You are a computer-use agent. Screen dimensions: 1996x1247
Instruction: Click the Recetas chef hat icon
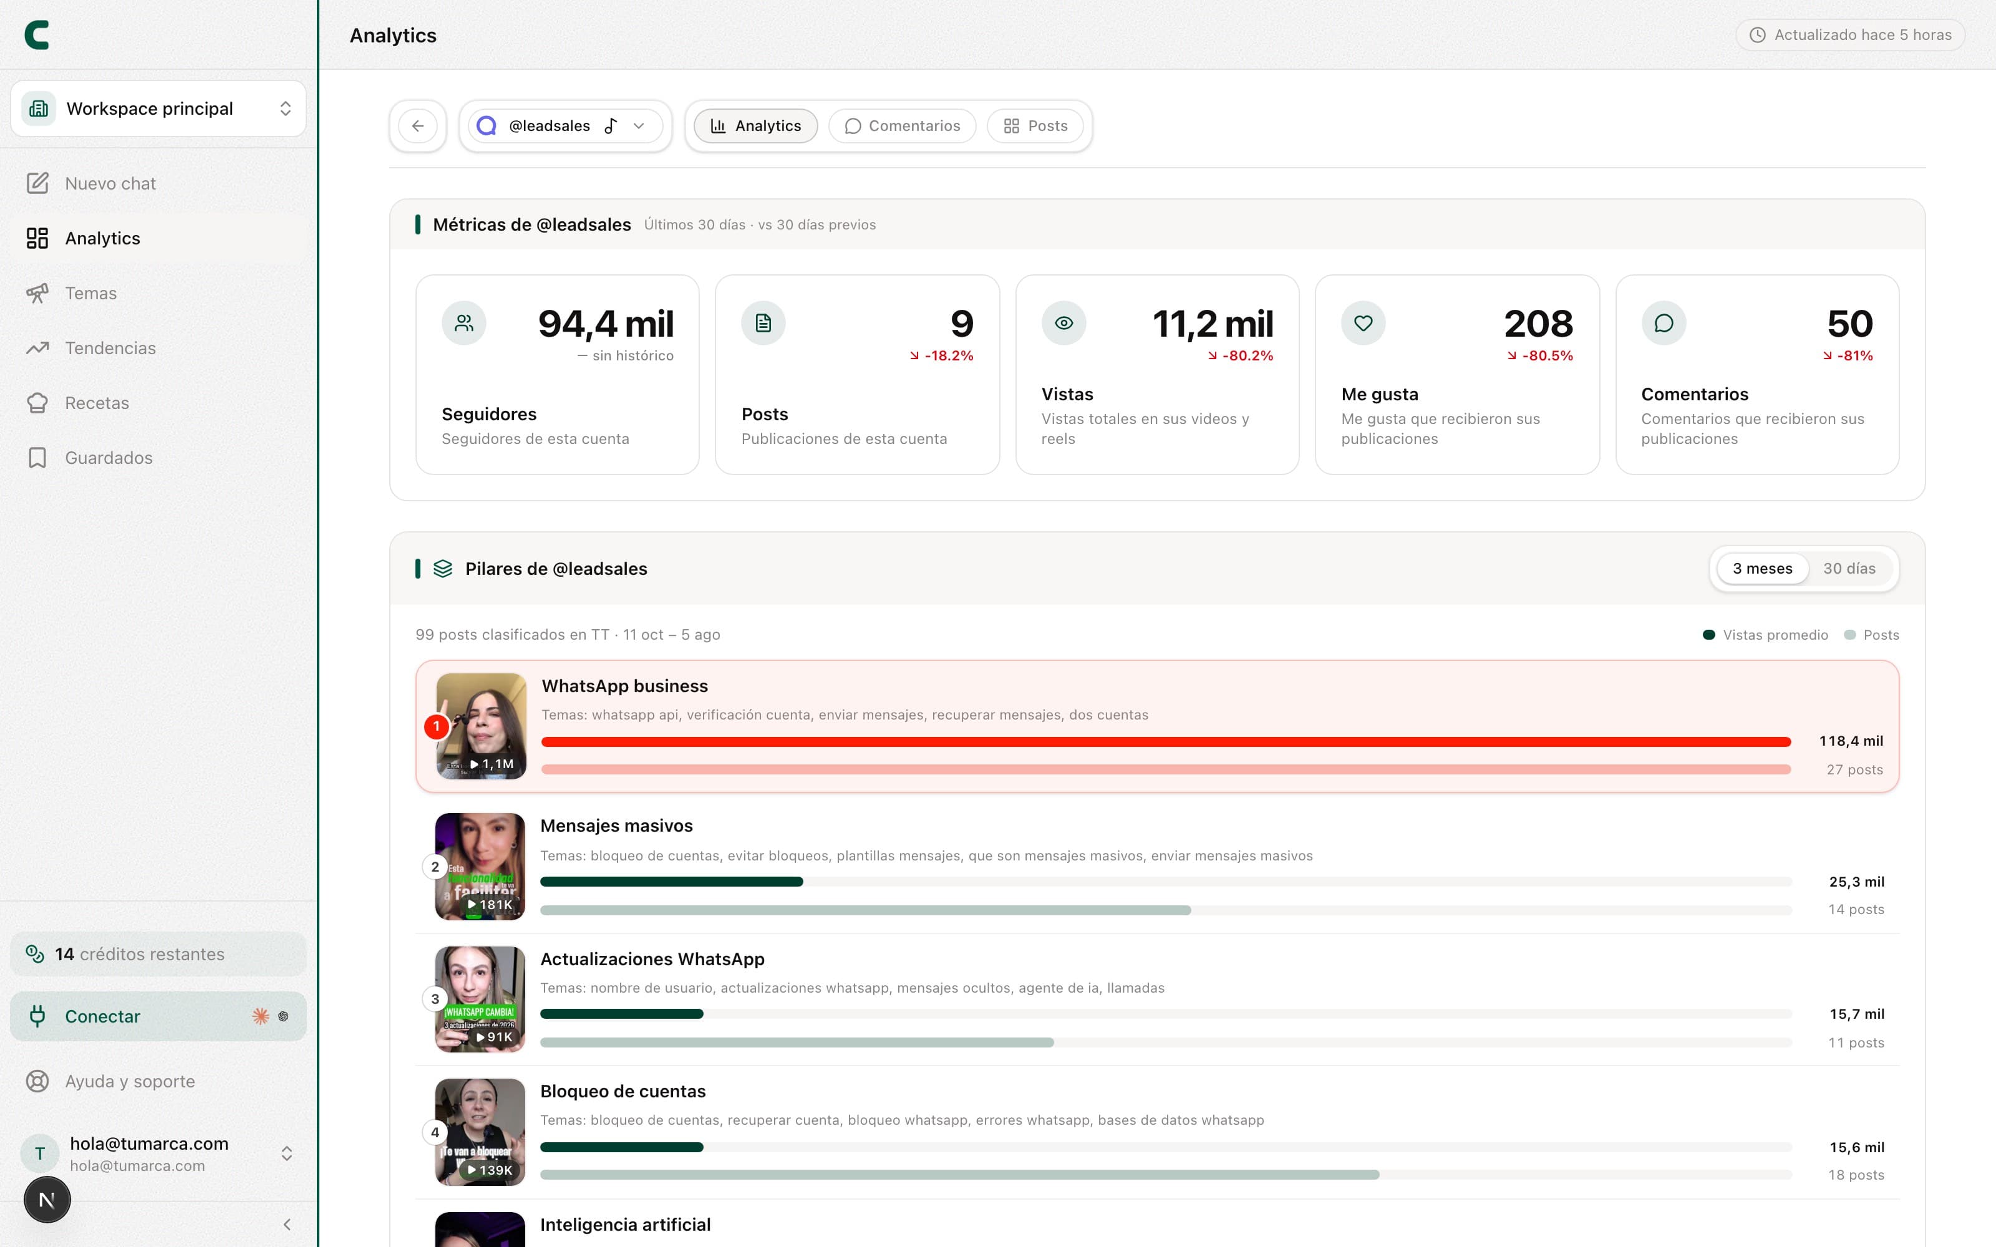(x=37, y=403)
